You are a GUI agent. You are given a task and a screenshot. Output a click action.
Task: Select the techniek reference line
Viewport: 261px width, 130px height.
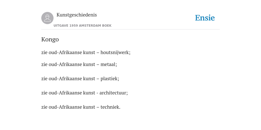81,107
